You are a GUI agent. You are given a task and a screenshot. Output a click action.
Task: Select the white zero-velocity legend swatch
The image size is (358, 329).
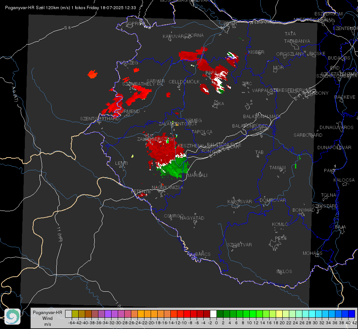tap(213, 314)
